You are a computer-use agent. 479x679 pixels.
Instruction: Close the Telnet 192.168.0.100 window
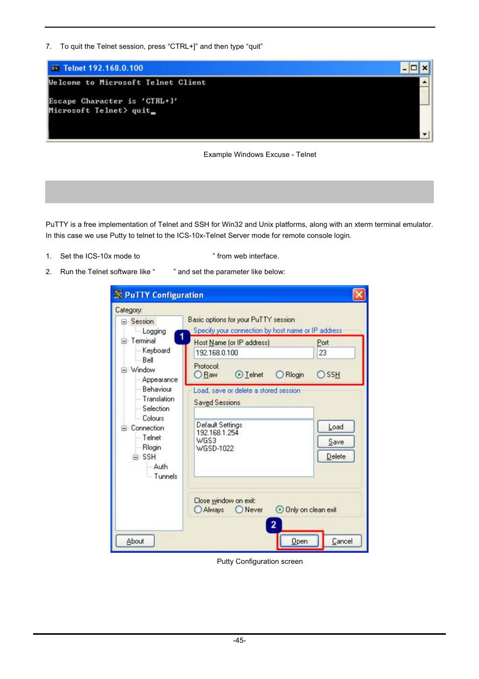coord(425,68)
